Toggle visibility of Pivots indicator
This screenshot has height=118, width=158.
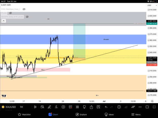point(11,13)
